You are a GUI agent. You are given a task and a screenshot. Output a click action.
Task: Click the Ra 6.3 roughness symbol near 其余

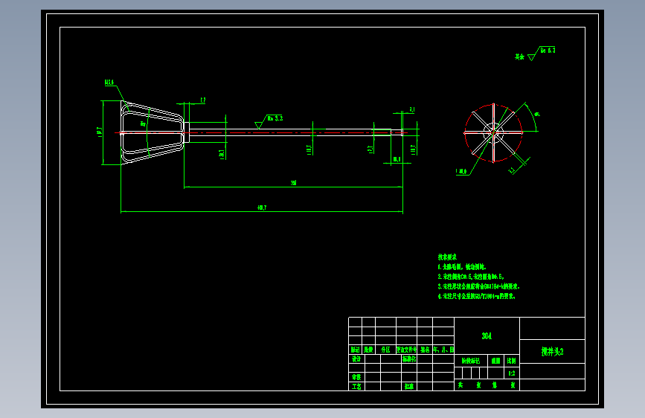[x=542, y=53]
